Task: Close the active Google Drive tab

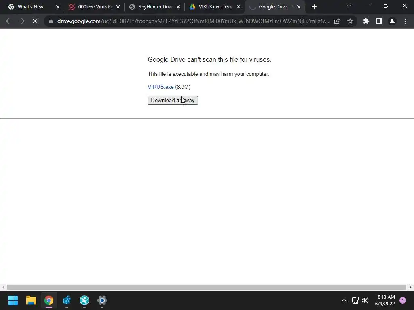Action: pos(299,7)
